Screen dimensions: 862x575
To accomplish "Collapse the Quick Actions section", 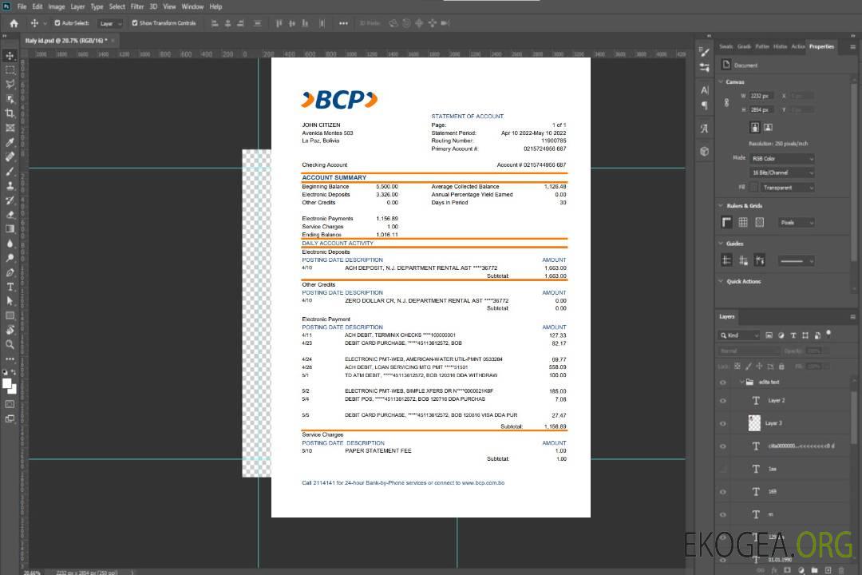I will tap(721, 281).
